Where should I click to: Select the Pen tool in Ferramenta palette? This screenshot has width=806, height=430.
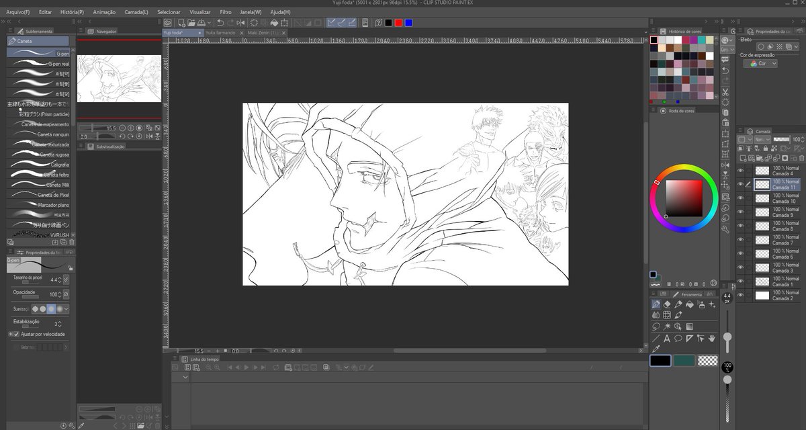pos(656,304)
